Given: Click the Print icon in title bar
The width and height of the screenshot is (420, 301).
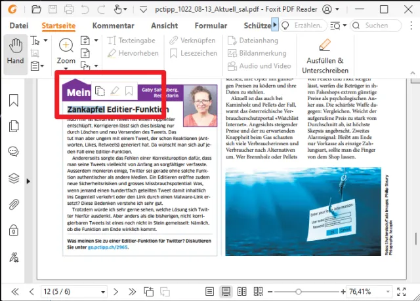Looking at the screenshot, I should coord(69,10).
